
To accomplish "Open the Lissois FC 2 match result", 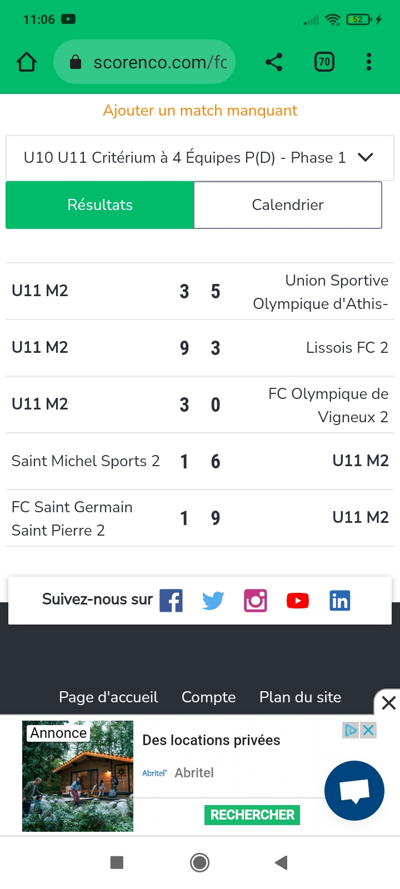I will point(200,348).
